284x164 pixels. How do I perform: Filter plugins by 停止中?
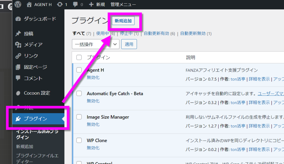coord(126,34)
